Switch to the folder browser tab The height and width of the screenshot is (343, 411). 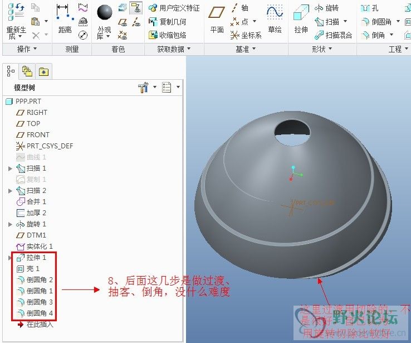click(27, 71)
